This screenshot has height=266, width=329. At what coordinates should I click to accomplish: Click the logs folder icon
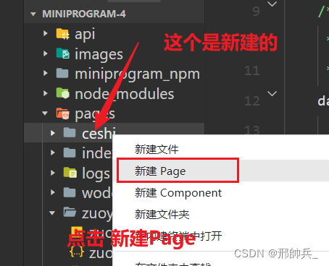point(70,173)
